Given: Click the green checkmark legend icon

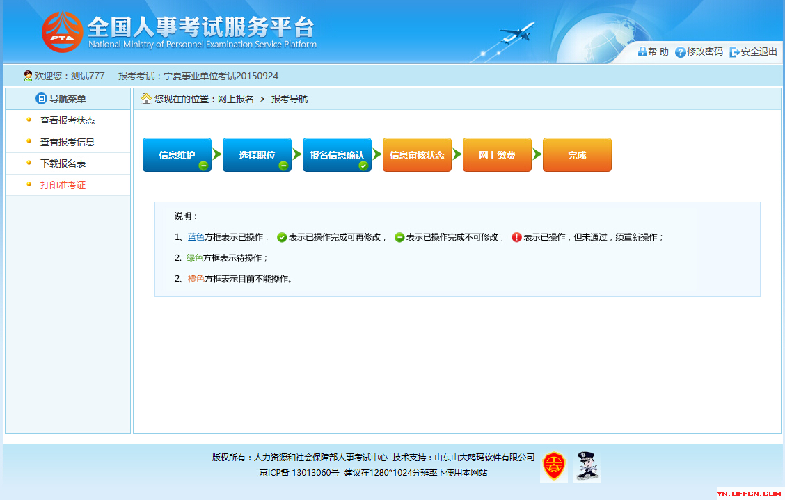Looking at the screenshot, I should [282, 237].
